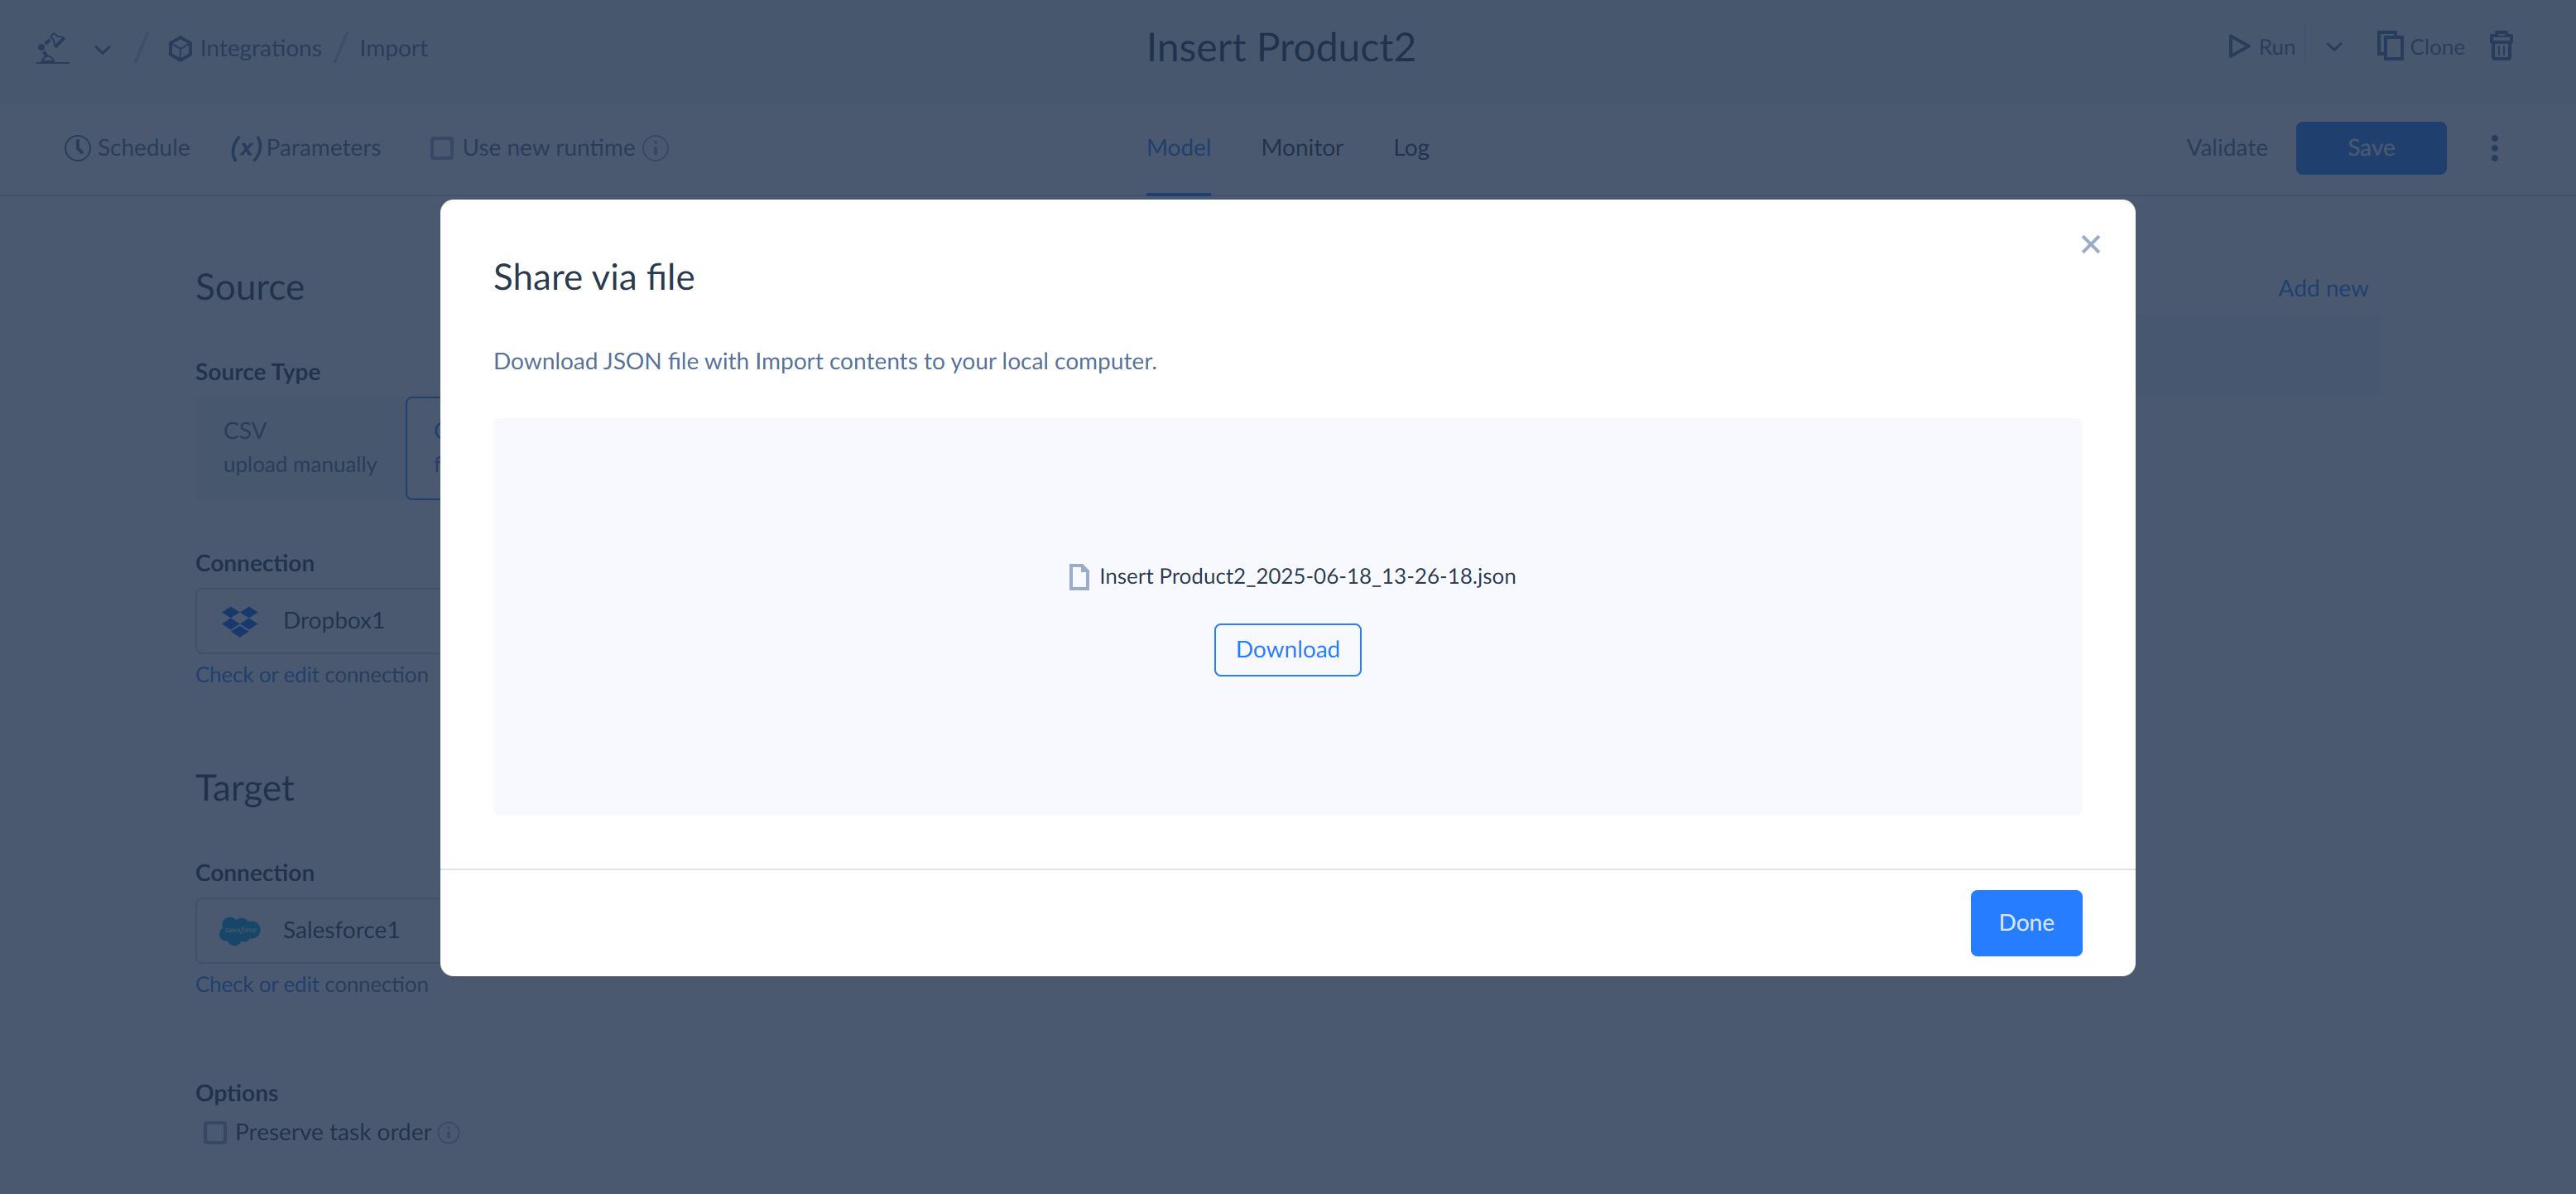Download the JSON file
This screenshot has width=2576, height=1194.
pos(1287,649)
